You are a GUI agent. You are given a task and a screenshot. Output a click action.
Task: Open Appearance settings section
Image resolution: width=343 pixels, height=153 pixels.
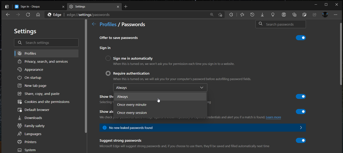click(x=46, y=69)
